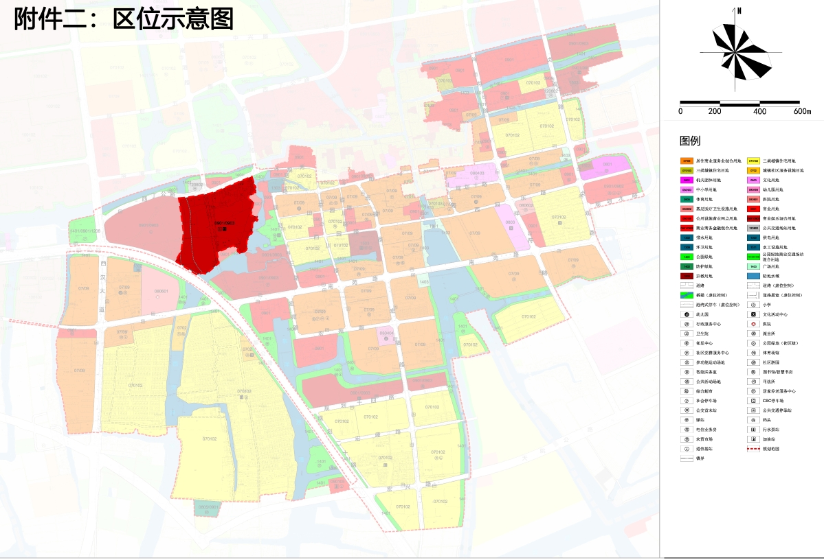Image resolution: width=824 pixels, height=560 pixels.
Task: Select the 综合超市 supermarket legend icon
Action: [687, 391]
